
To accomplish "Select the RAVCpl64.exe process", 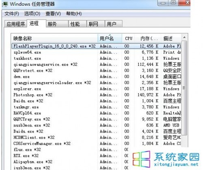I will coord(97,113).
